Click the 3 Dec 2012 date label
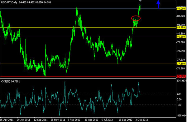The image size is (187, 122). (x=142, y=120)
